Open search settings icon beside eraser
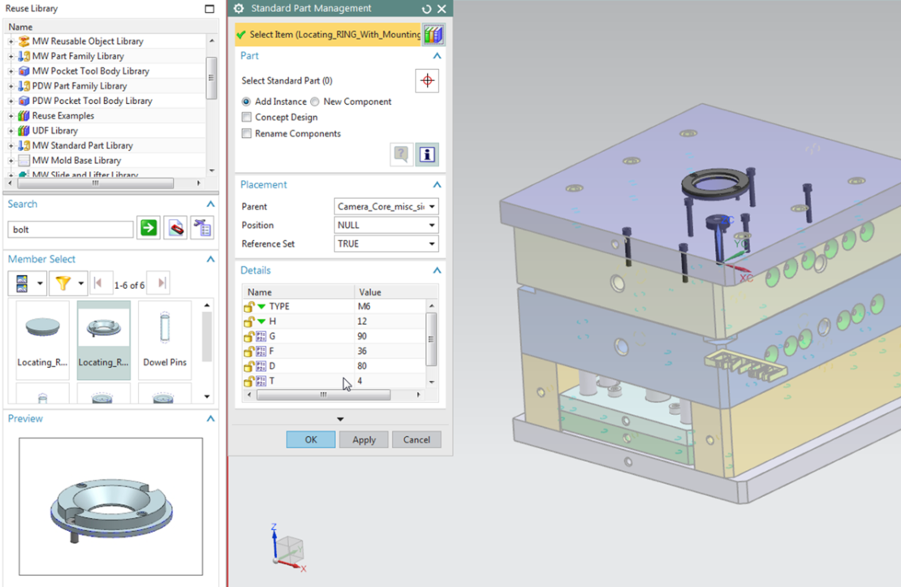The height and width of the screenshot is (587, 901). tap(202, 228)
